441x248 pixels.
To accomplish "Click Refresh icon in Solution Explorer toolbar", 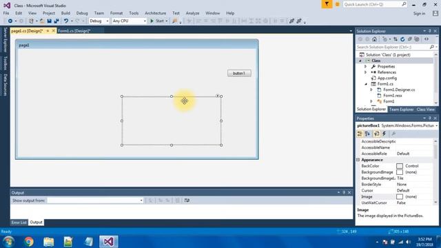I will point(402,39).
